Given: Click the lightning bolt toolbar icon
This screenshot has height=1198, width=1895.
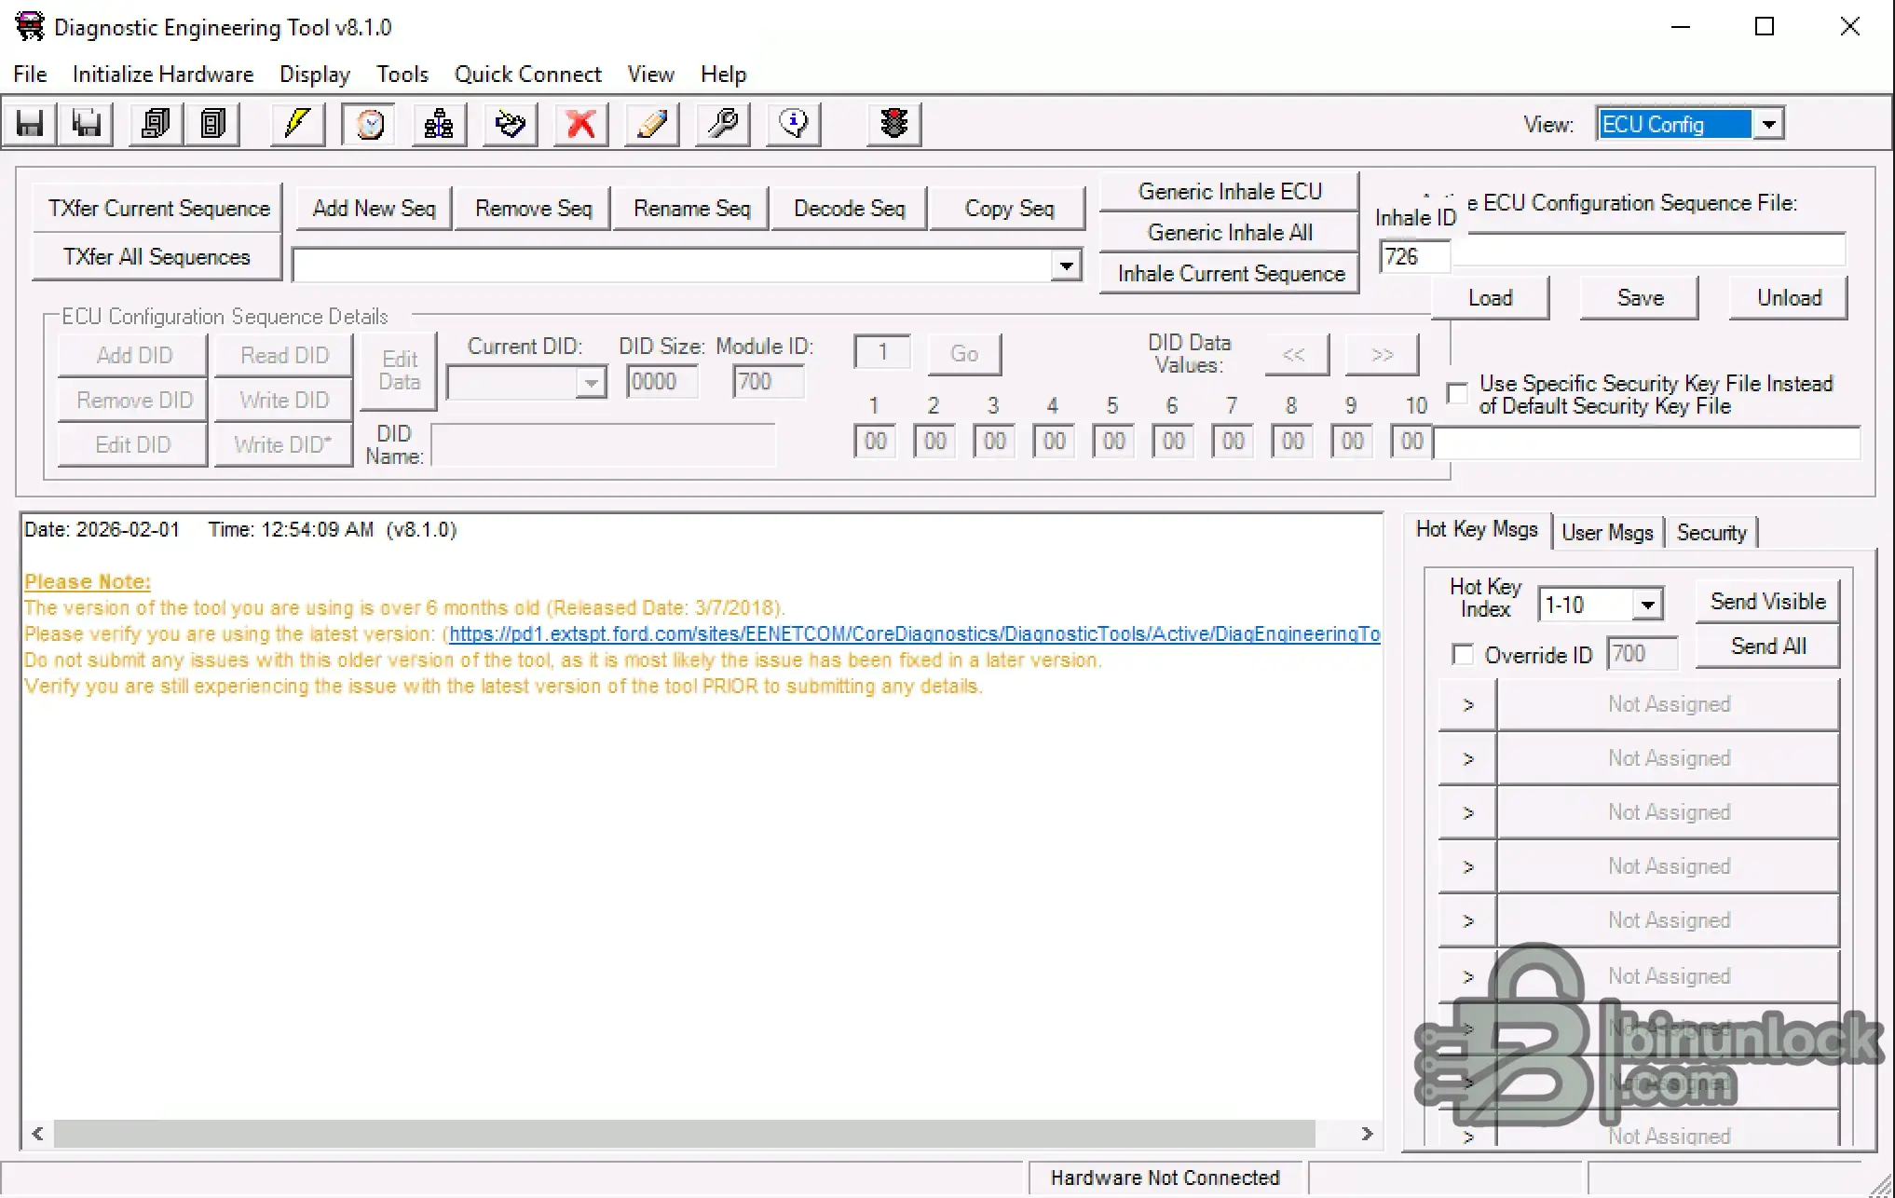Looking at the screenshot, I should 297,124.
